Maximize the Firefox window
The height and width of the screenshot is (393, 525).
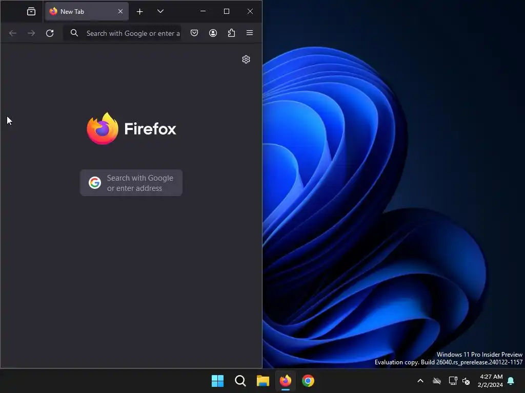coord(227,11)
